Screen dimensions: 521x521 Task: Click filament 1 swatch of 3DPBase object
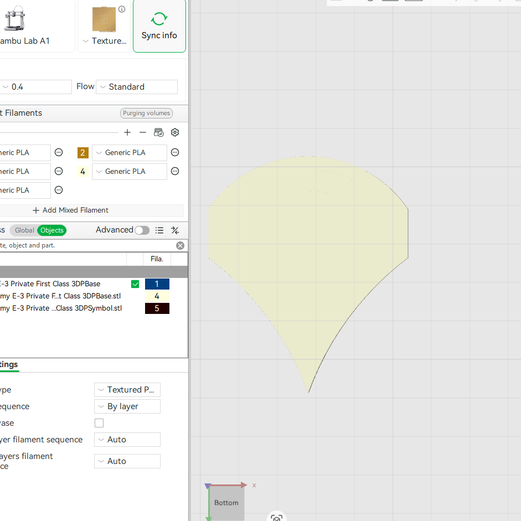tap(157, 284)
